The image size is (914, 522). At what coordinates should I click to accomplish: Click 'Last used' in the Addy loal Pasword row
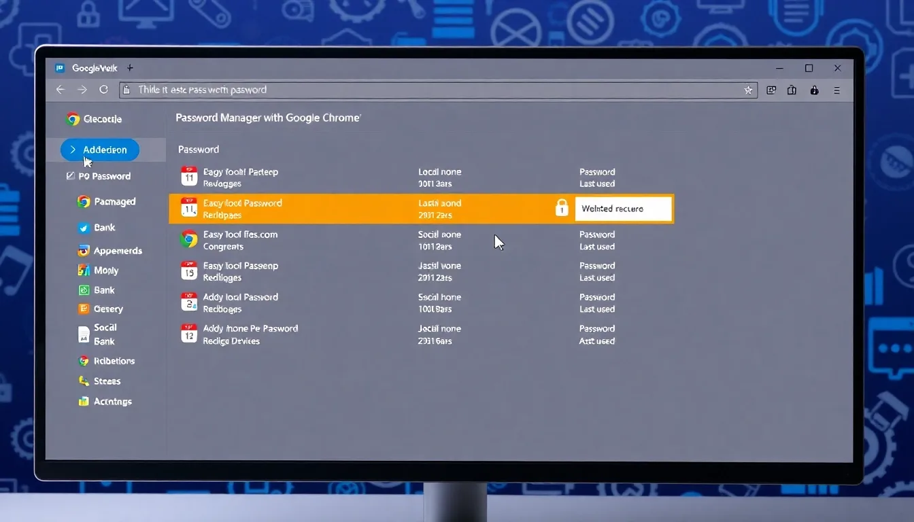pyautogui.click(x=597, y=309)
